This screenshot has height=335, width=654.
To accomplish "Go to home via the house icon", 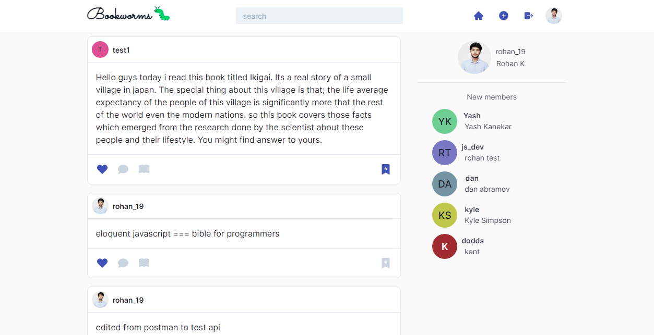I will point(479,16).
